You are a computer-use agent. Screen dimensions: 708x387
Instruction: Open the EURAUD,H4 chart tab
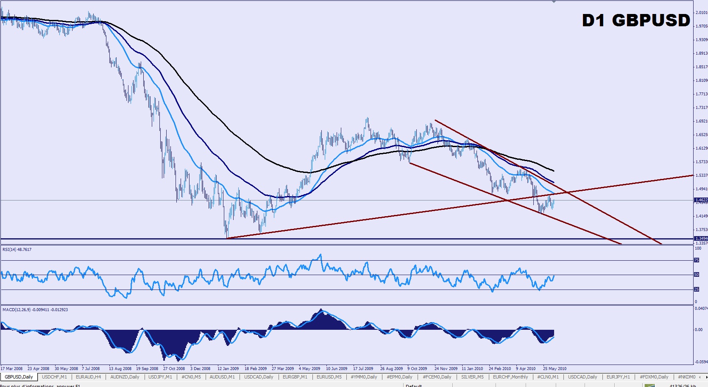pos(88,377)
